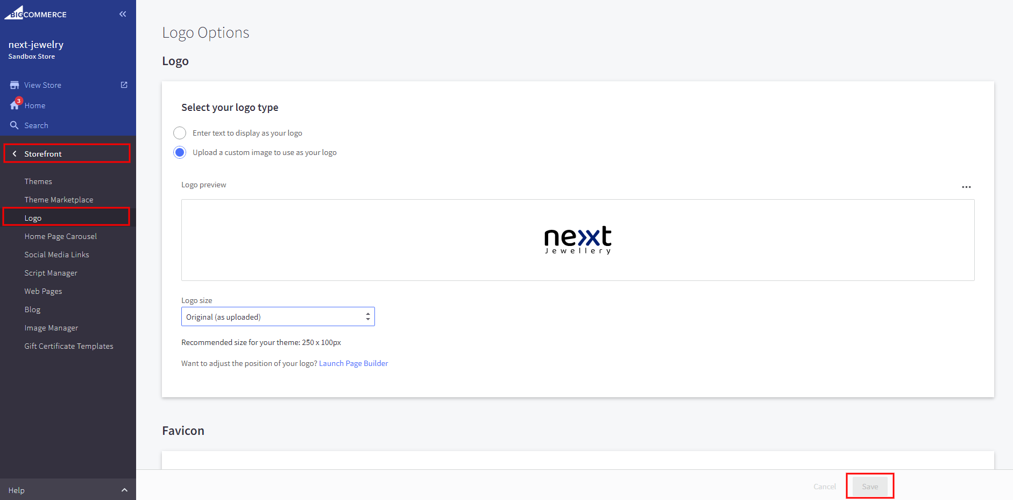Open the Logo size dropdown

click(278, 317)
